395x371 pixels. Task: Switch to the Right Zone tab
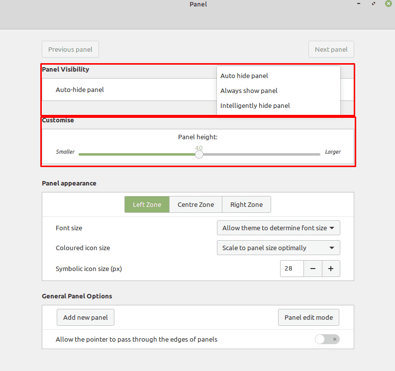coord(246,204)
